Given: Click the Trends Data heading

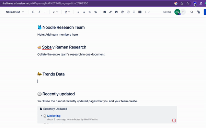Looking at the screenshot, I should tap(54, 74).
